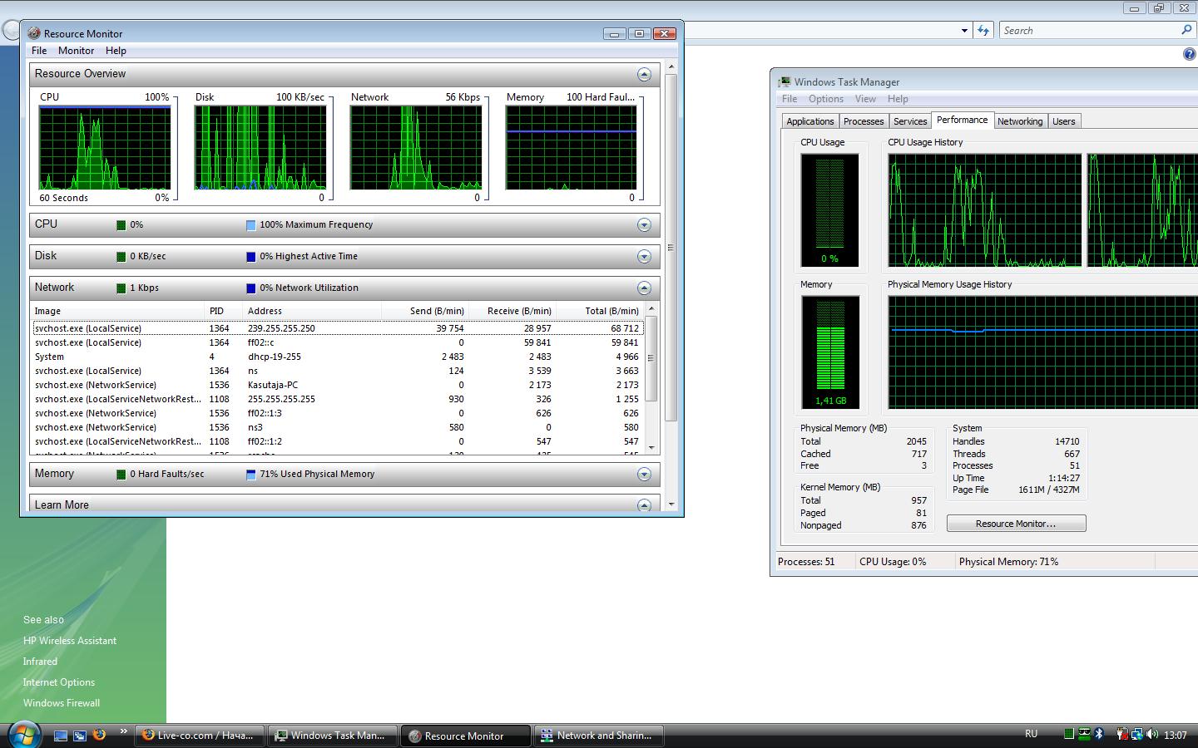Click the help question mark icon
Viewport: 1198px width, 748px height.
click(x=1189, y=54)
